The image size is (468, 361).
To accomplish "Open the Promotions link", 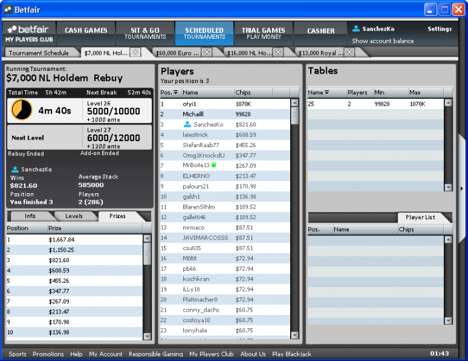I will [x=48, y=354].
